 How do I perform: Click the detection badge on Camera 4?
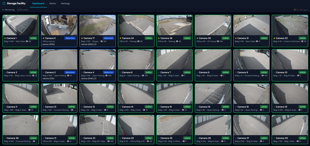pyautogui.click(x=108, y=73)
